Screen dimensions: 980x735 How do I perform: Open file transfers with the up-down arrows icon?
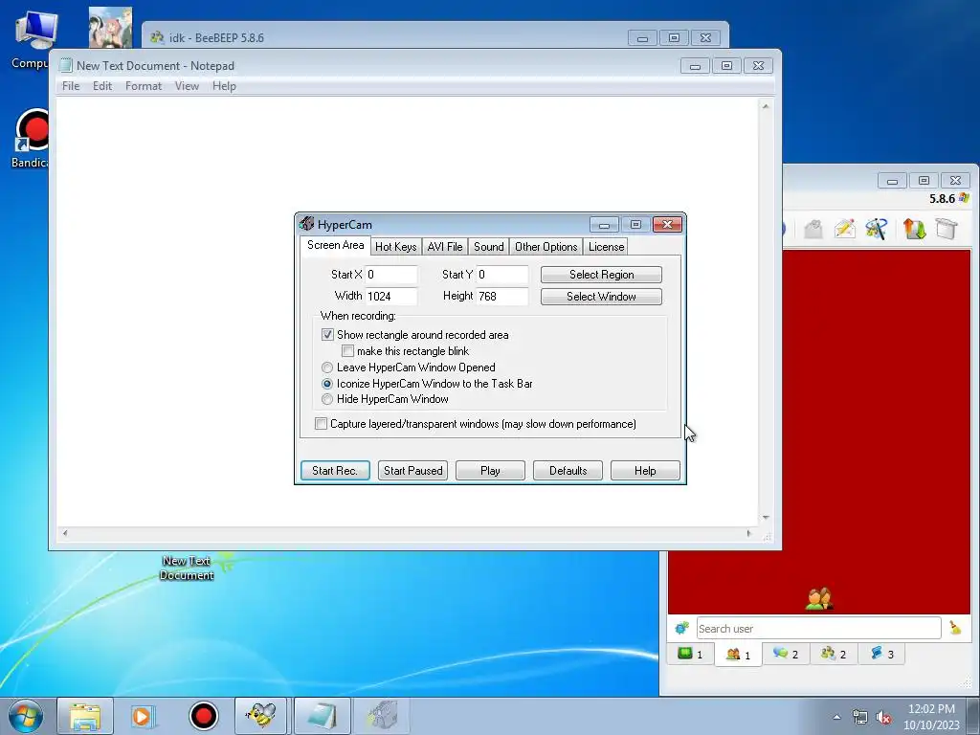point(914,229)
